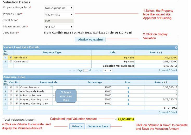
Task: Choose No for Corner Property
Action: pyautogui.click(x=17, y=87)
